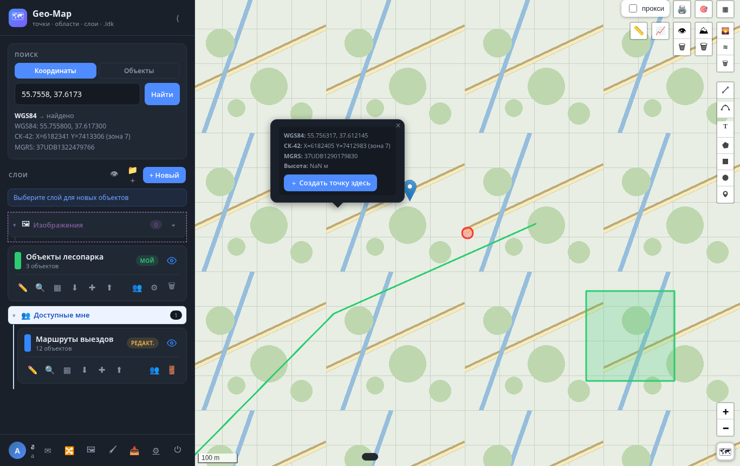Image resolution: width=740 pixels, height=466 pixels.
Task: Select the point marker drawing tool
Action: tap(725, 194)
